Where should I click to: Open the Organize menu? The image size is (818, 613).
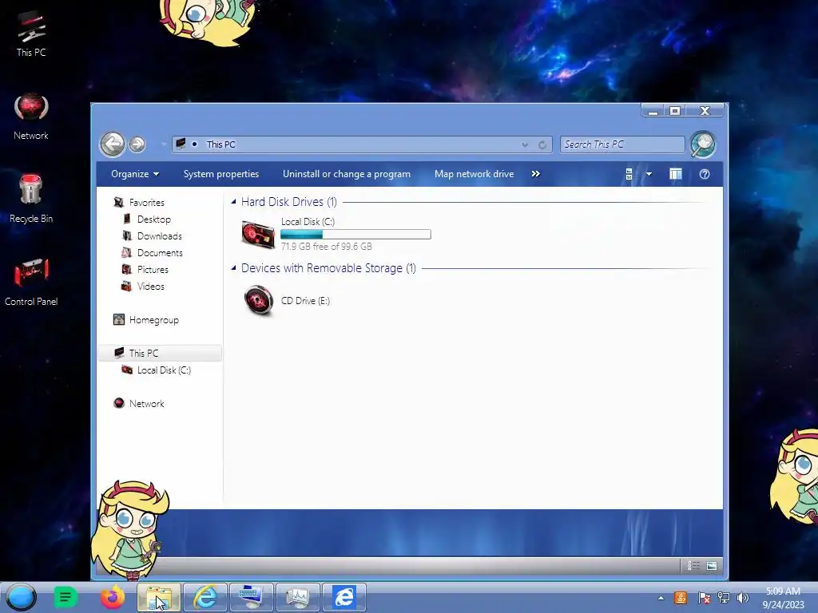(135, 174)
